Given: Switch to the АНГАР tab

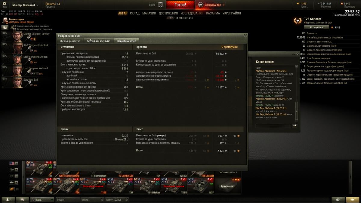Looking at the screenshot, I should [123, 14].
